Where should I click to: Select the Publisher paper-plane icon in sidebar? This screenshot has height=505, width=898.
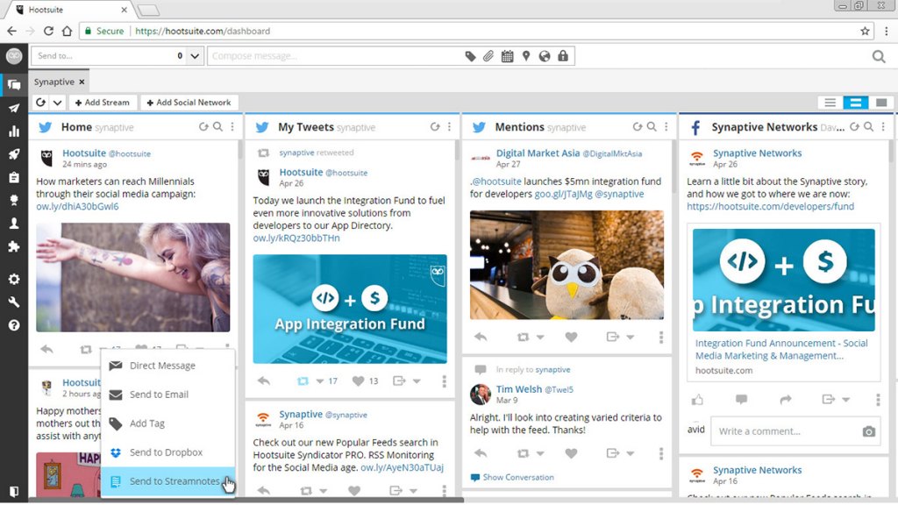(x=13, y=108)
